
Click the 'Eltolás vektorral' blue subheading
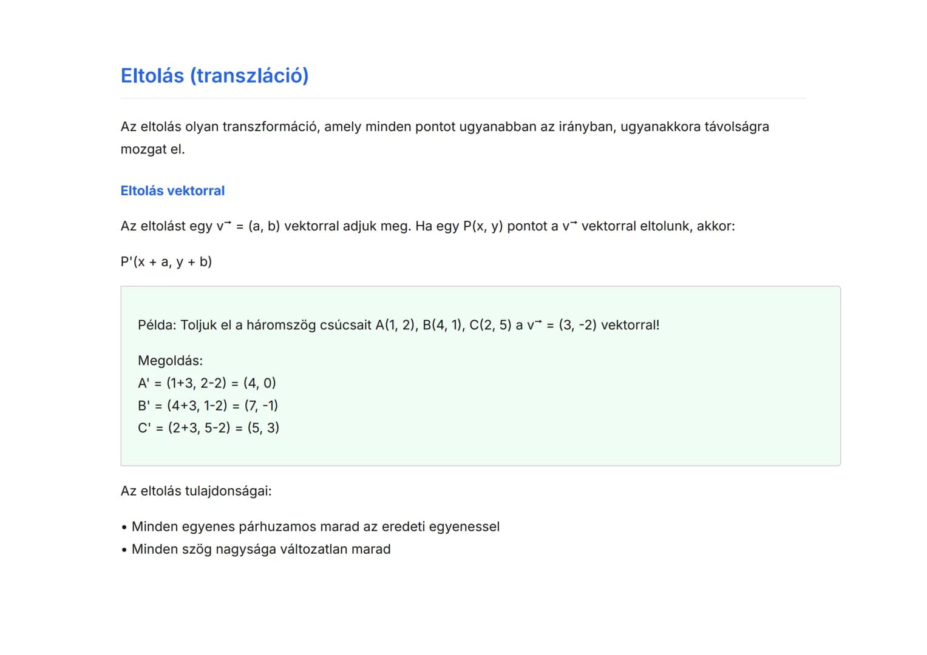point(172,190)
